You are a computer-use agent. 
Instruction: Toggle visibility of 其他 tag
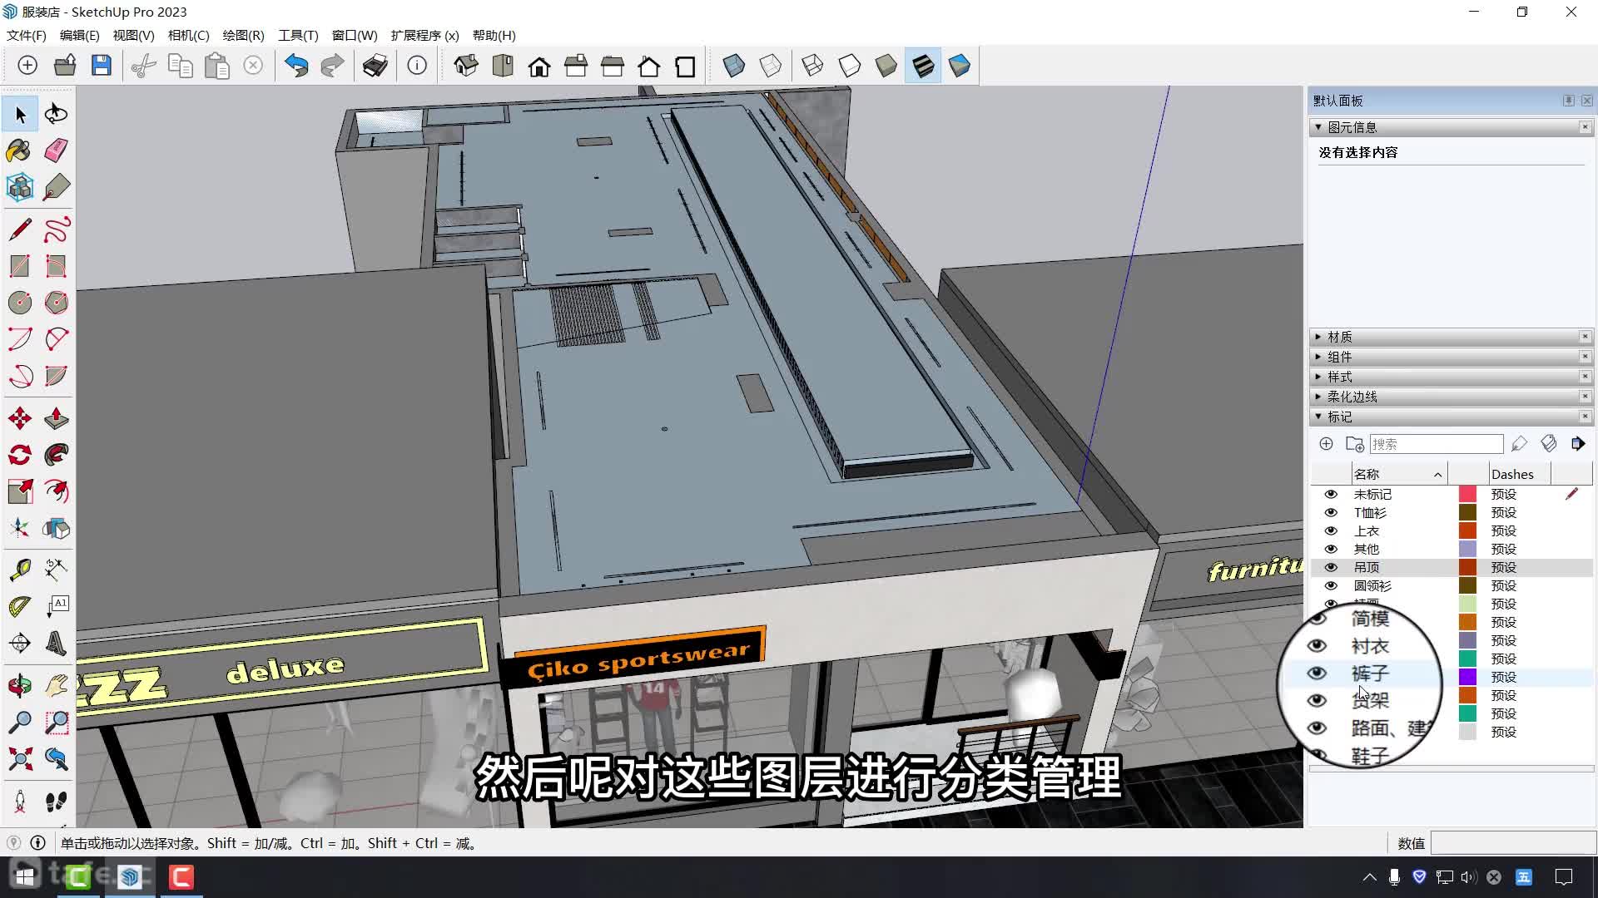[x=1331, y=549]
